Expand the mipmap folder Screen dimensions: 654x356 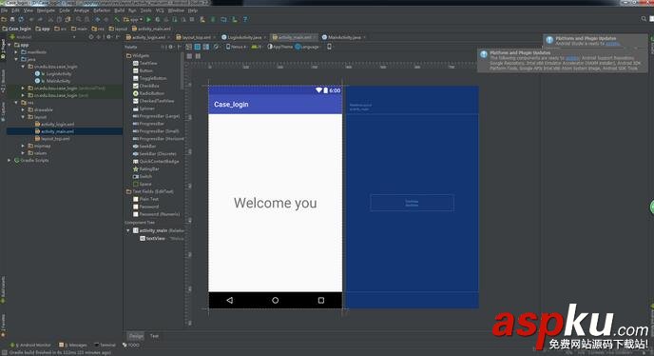click(x=23, y=146)
